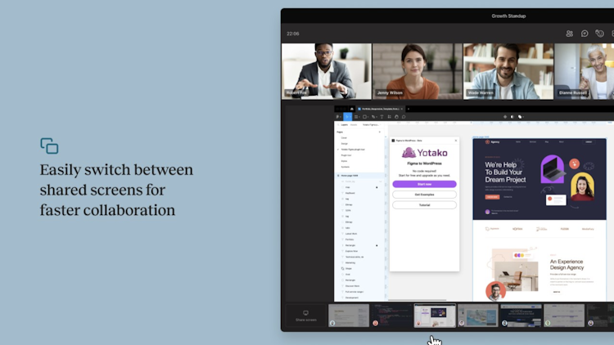The height and width of the screenshot is (345, 614).
Task: Click the Figma home icon in tab bar
Action: pos(352,109)
